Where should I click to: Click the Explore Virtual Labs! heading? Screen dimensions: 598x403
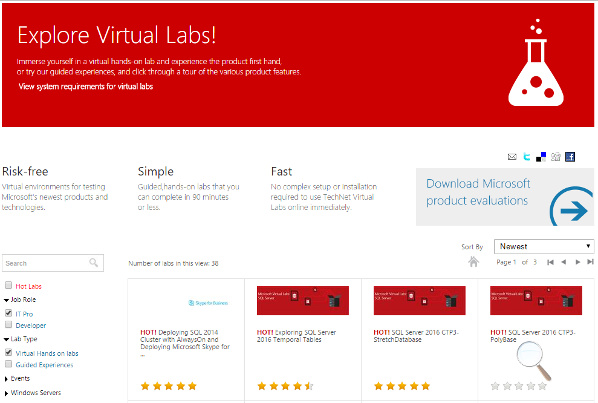tap(117, 35)
